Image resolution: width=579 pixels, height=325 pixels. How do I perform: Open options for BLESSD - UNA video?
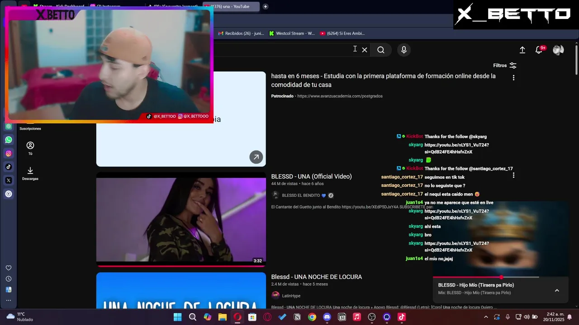click(x=513, y=175)
